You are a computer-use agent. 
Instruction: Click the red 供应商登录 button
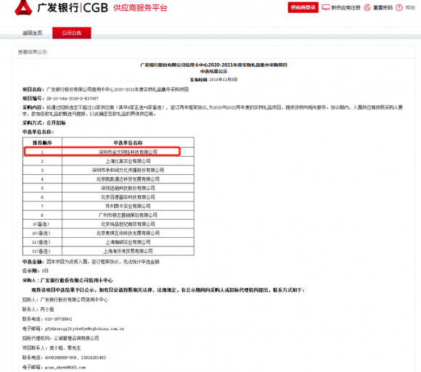tap(303, 7)
